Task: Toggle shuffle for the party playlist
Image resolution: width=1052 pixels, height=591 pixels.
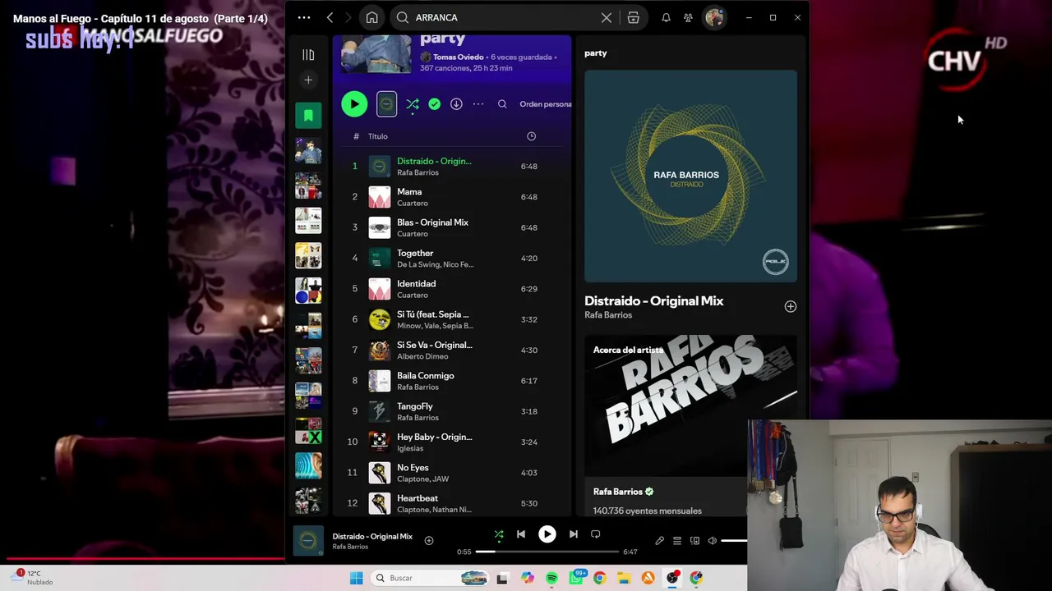Action: coord(413,104)
